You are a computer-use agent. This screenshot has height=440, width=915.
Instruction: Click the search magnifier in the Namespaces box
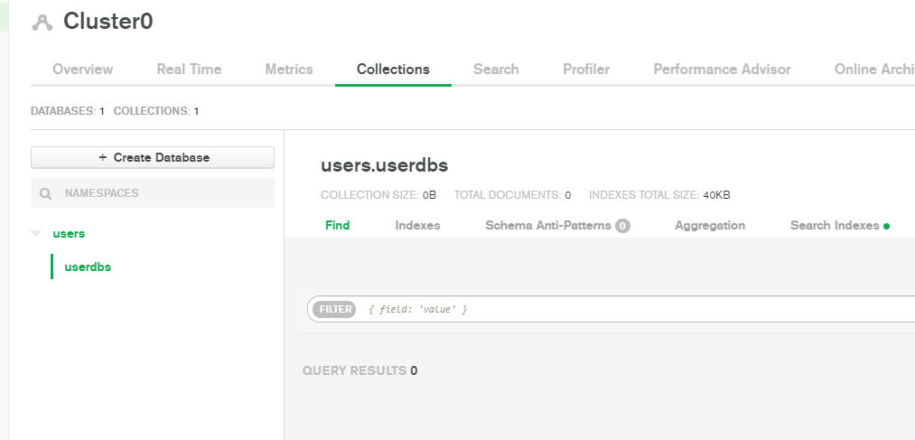pyautogui.click(x=45, y=193)
